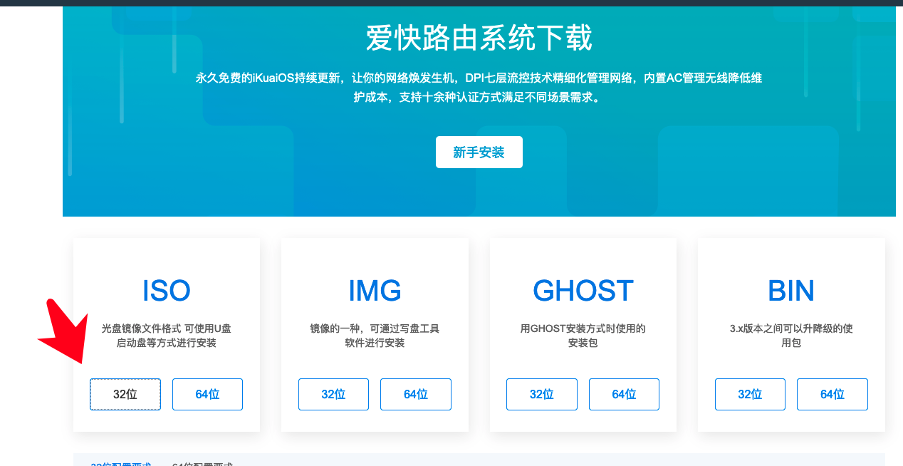The height and width of the screenshot is (466, 903).
Task: Download the ISO 32位 version
Action: tap(125, 394)
